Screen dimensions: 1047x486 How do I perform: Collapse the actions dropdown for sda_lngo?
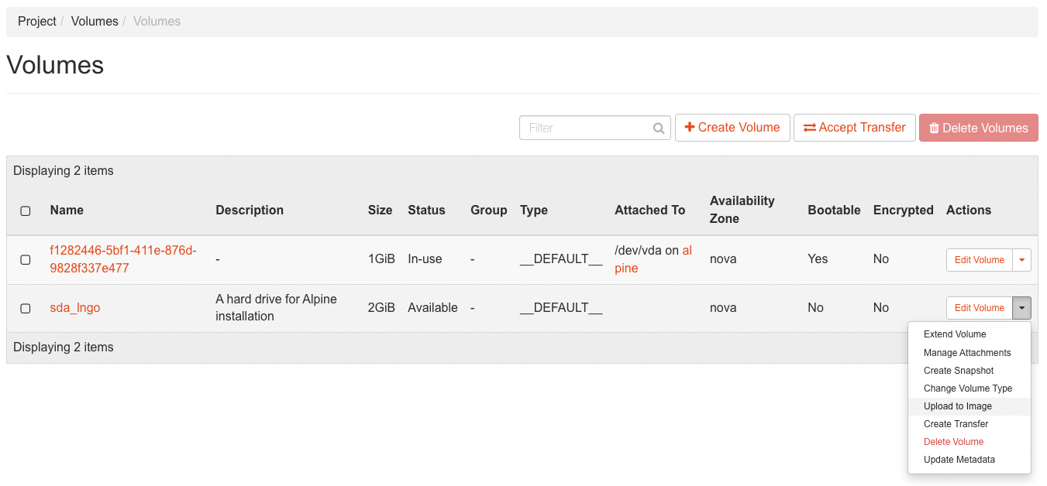[x=1021, y=308]
